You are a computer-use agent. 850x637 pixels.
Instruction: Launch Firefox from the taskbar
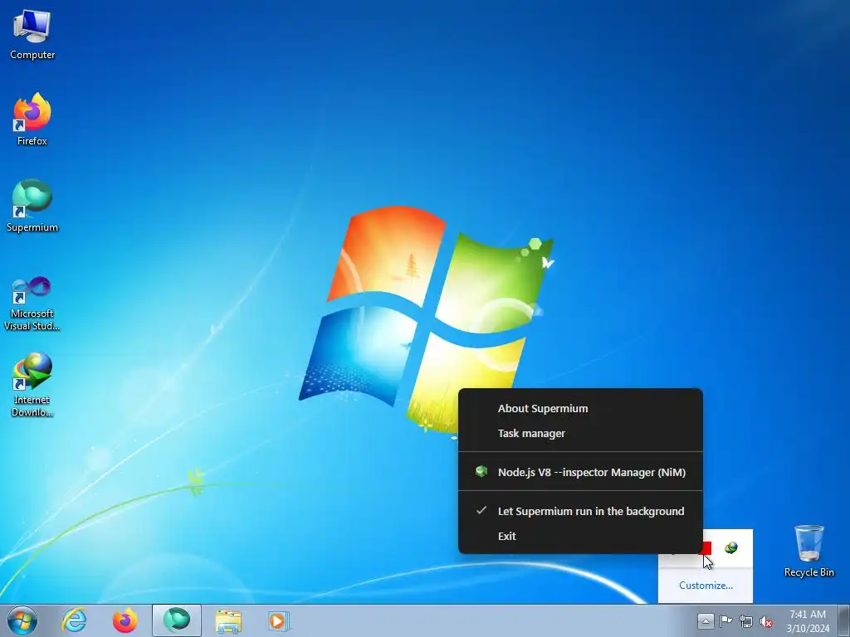(x=125, y=620)
